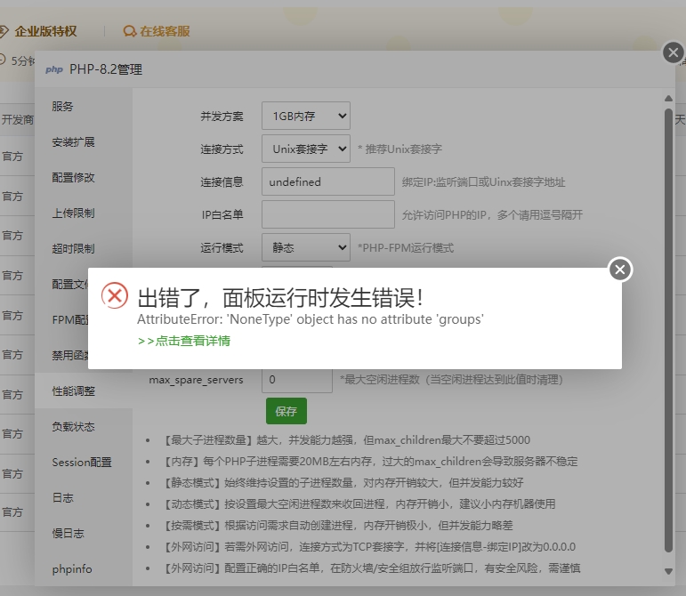Click the 【内存】 tip line
Image resolution: width=686 pixels, height=596 pixels.
[370, 462]
